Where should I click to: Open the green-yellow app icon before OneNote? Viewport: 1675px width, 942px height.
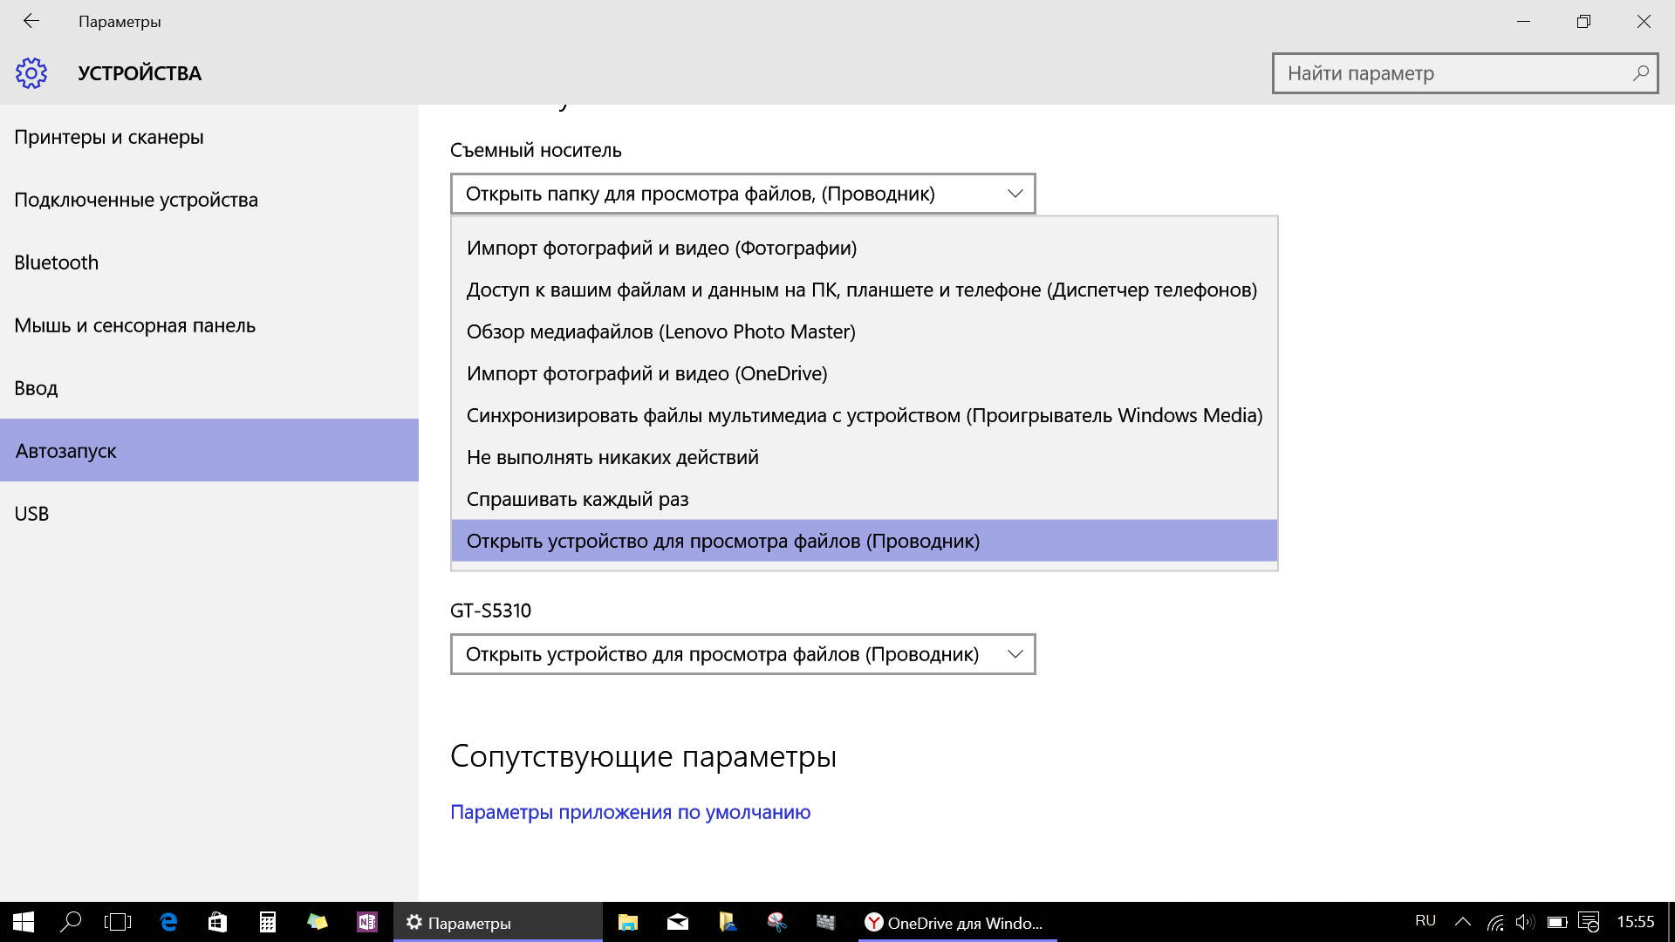tap(317, 922)
